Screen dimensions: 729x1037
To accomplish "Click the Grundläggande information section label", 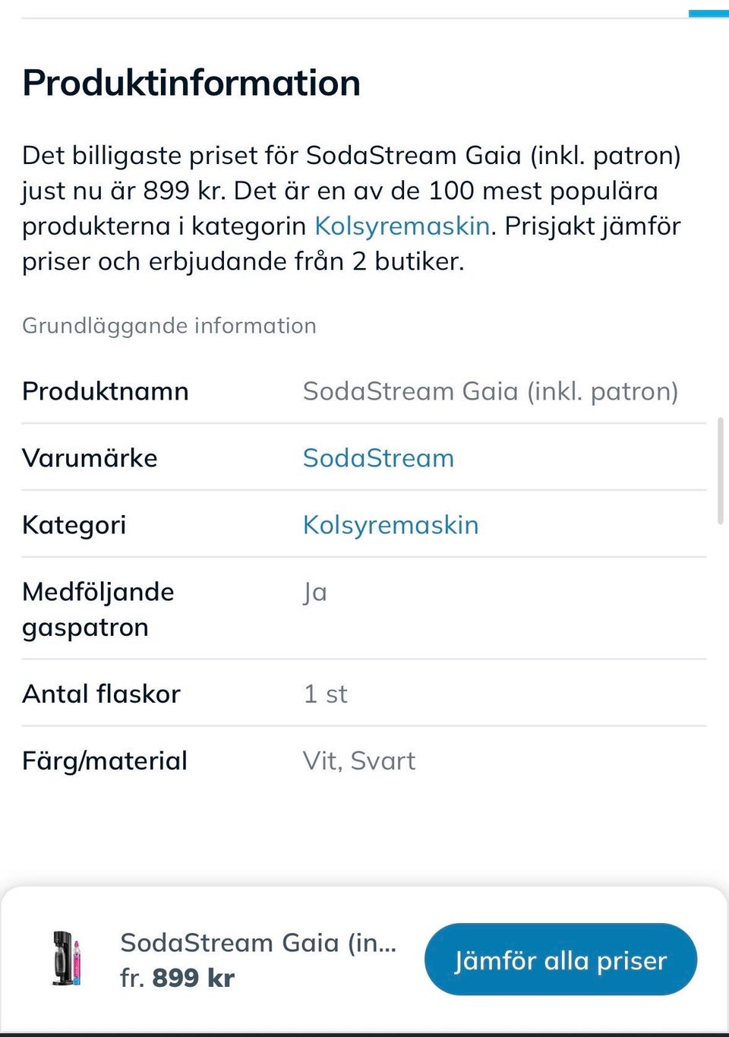I will [x=169, y=326].
